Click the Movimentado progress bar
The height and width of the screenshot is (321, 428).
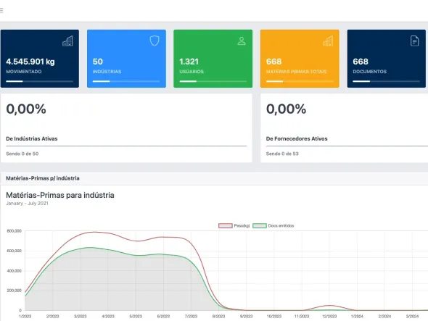(x=40, y=81)
